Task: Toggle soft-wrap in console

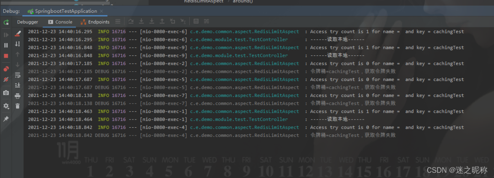Action: click(x=18, y=76)
